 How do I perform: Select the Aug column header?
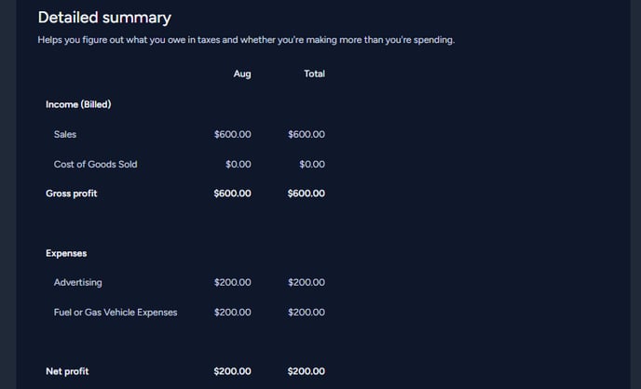tap(242, 74)
